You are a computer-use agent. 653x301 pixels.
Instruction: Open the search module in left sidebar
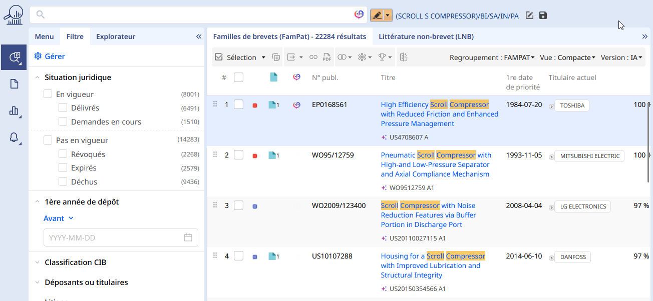point(14,57)
